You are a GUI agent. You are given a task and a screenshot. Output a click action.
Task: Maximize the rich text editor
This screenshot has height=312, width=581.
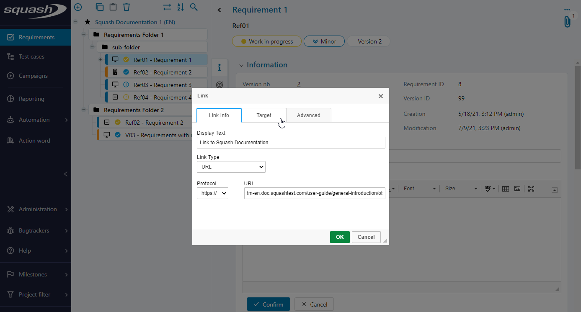(531, 189)
